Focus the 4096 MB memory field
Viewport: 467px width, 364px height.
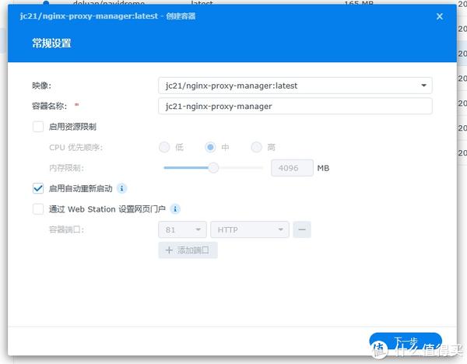tap(292, 168)
